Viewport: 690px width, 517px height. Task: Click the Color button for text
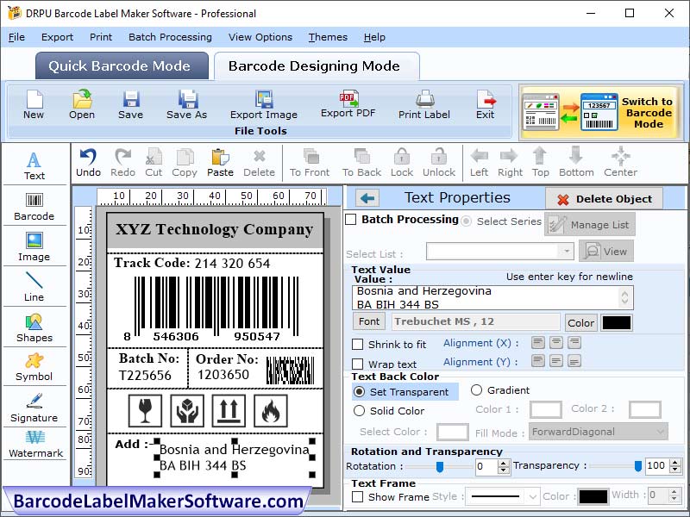click(x=580, y=322)
